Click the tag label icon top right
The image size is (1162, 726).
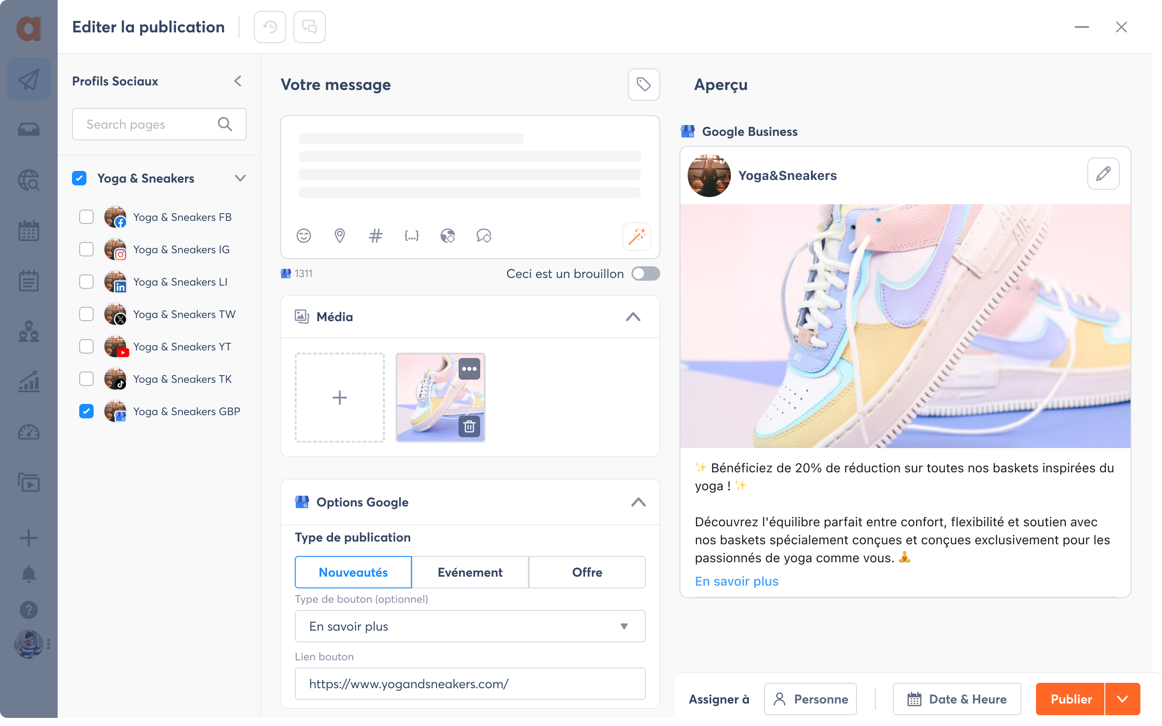click(643, 85)
